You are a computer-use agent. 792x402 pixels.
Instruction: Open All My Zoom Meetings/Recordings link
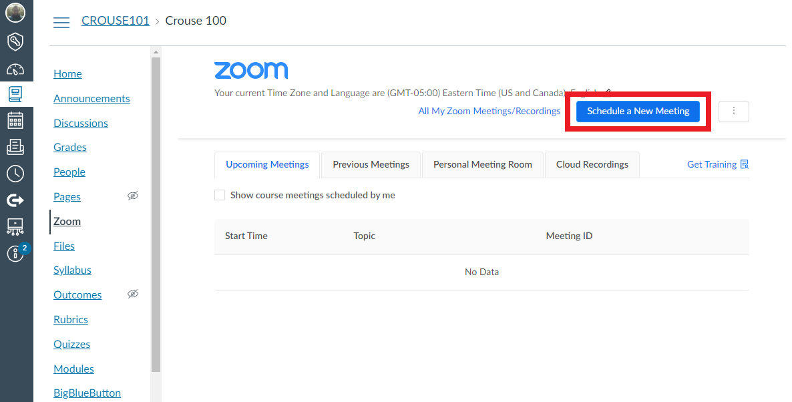(489, 111)
